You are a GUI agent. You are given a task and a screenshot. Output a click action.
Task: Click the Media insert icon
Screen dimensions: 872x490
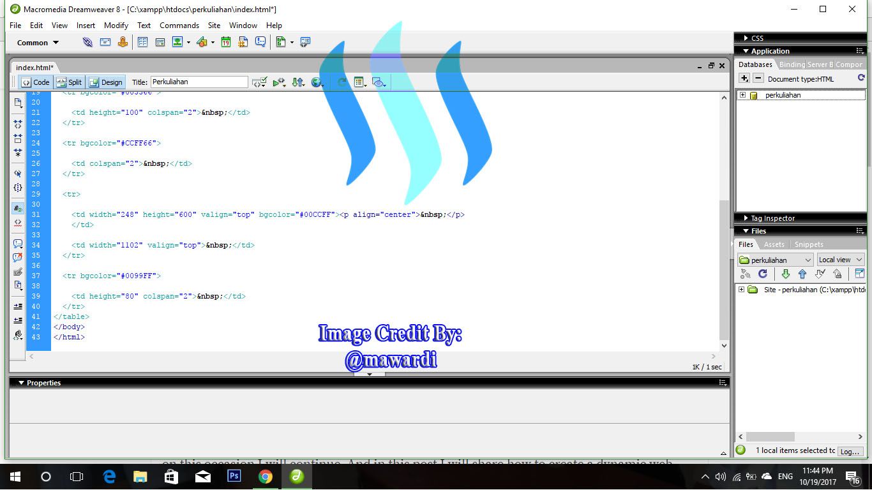pos(202,42)
